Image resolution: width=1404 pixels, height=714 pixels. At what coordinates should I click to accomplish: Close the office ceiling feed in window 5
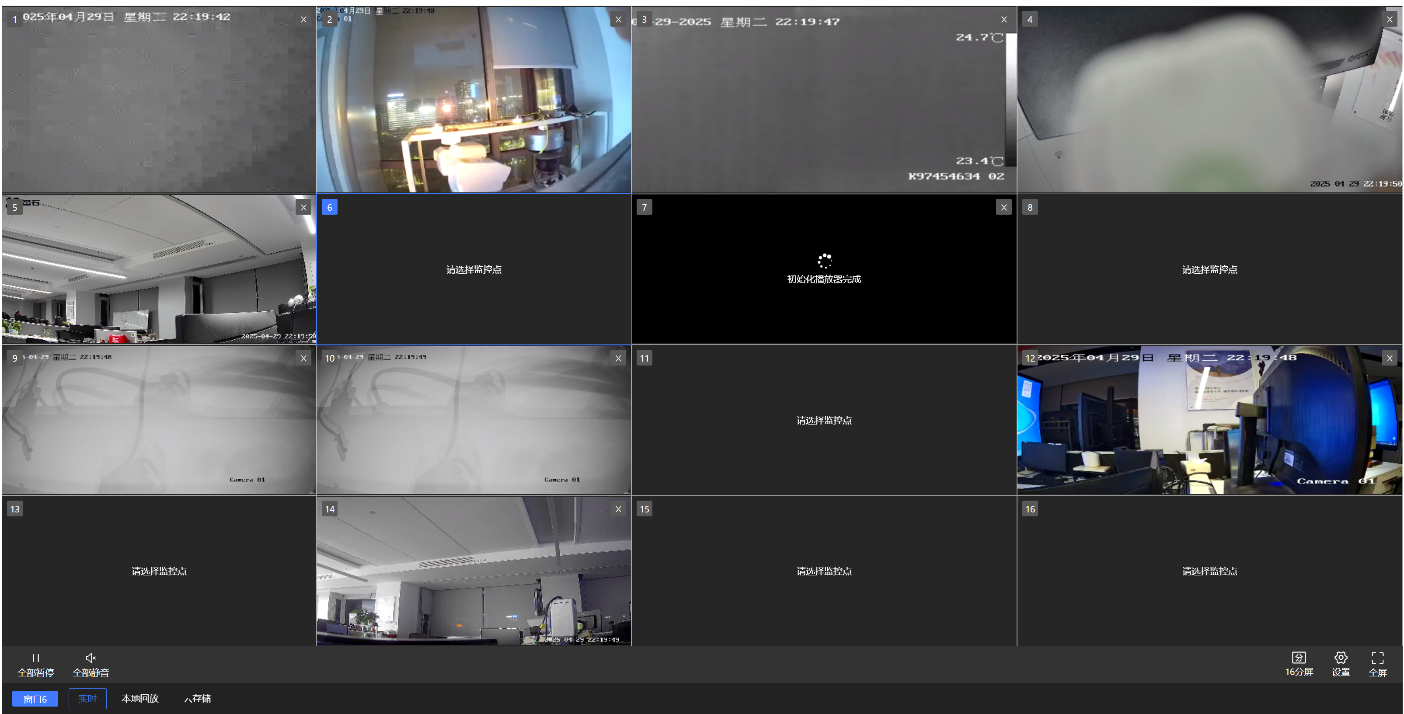(x=303, y=207)
